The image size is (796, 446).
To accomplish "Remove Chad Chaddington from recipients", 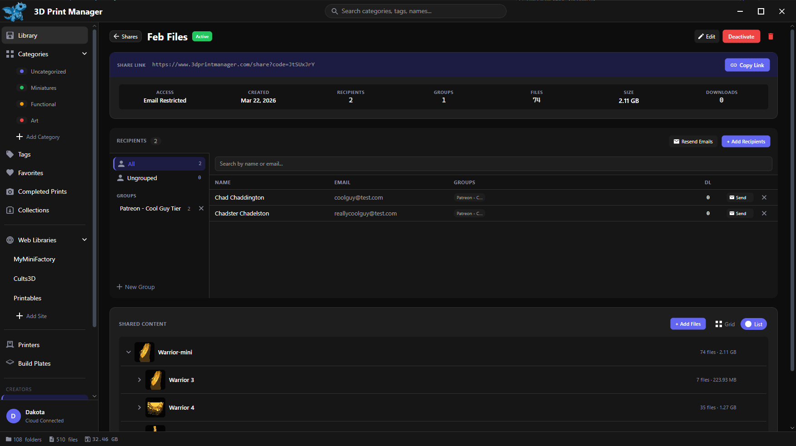I will pyautogui.click(x=764, y=197).
